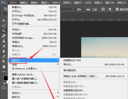Open the 视图(V) menu

pyautogui.click(x=98, y=3)
